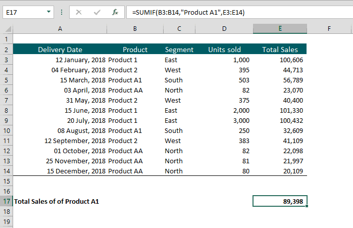Select row 2 header
The width and height of the screenshot is (353, 228).
[x=6, y=50]
